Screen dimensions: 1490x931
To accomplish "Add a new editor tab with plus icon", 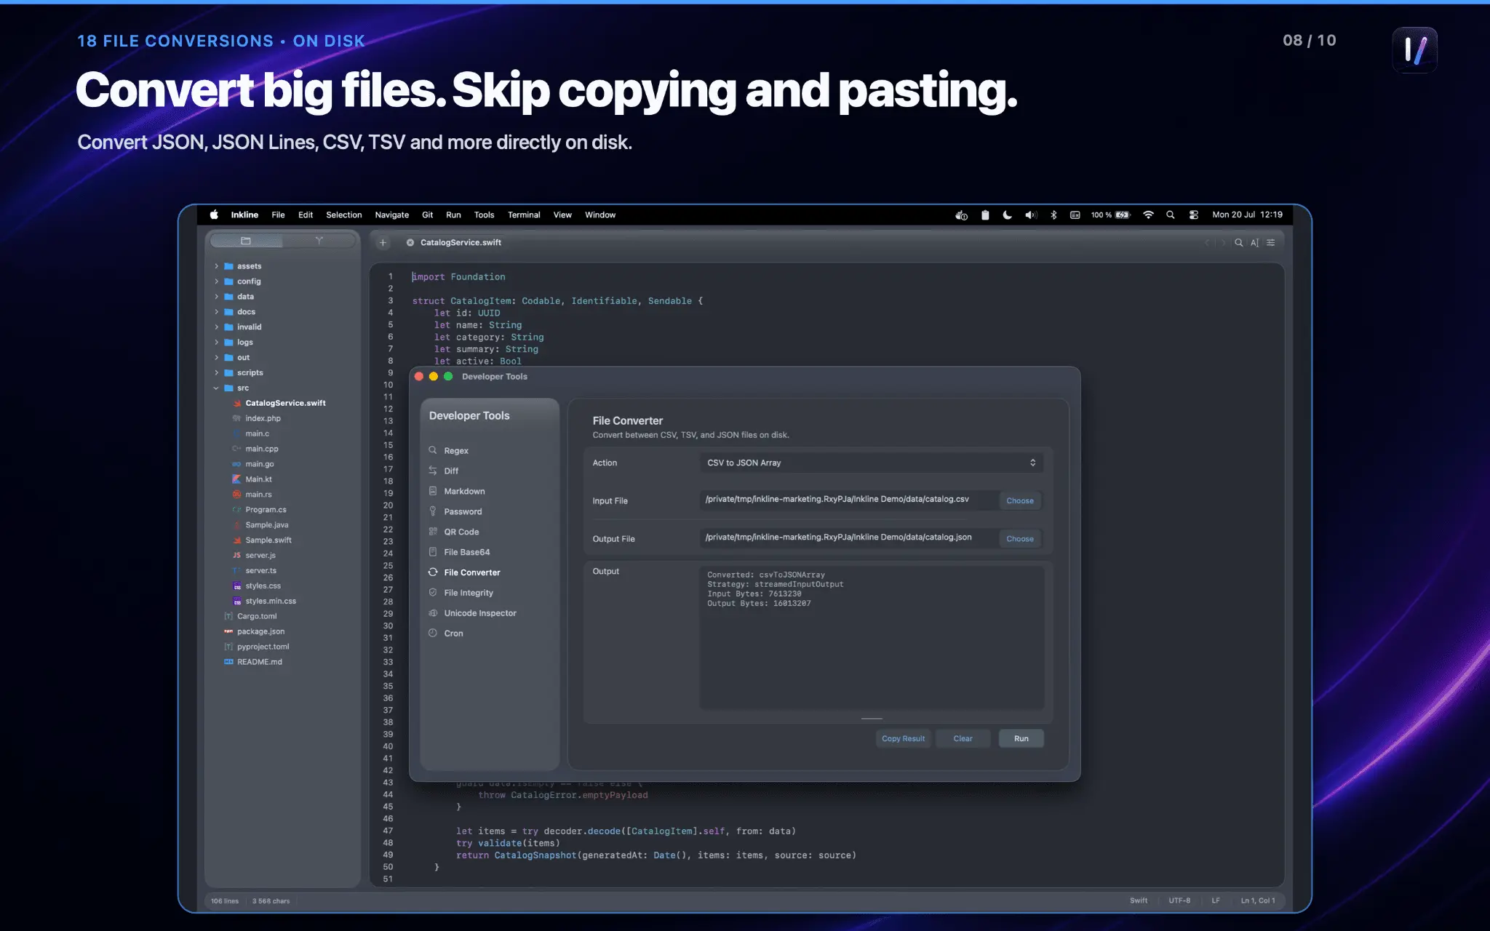I will point(383,243).
